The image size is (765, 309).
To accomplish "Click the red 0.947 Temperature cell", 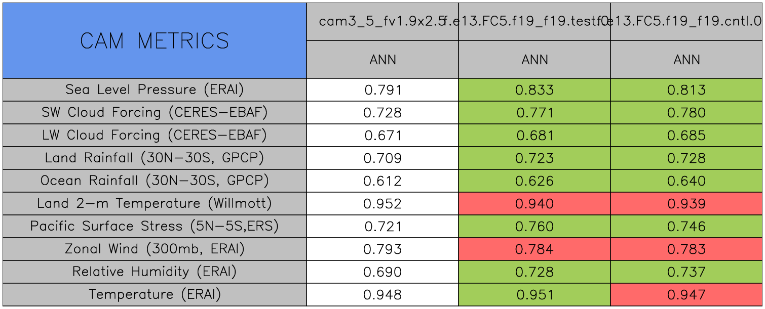I will coord(686,295).
